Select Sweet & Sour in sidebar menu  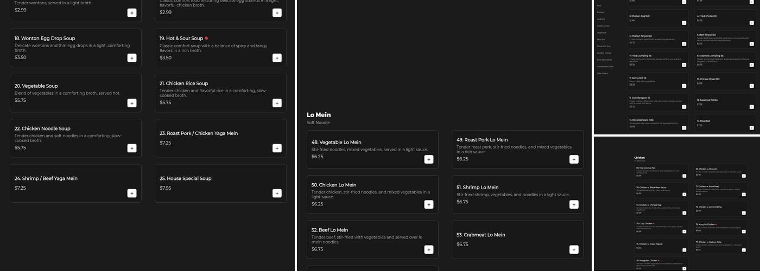click(603, 25)
